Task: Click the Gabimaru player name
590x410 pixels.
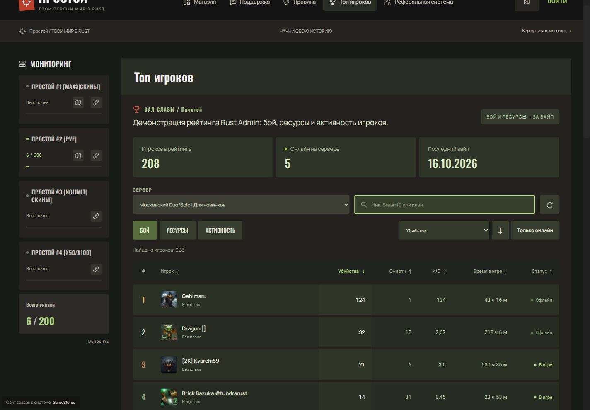Action: tap(194, 296)
